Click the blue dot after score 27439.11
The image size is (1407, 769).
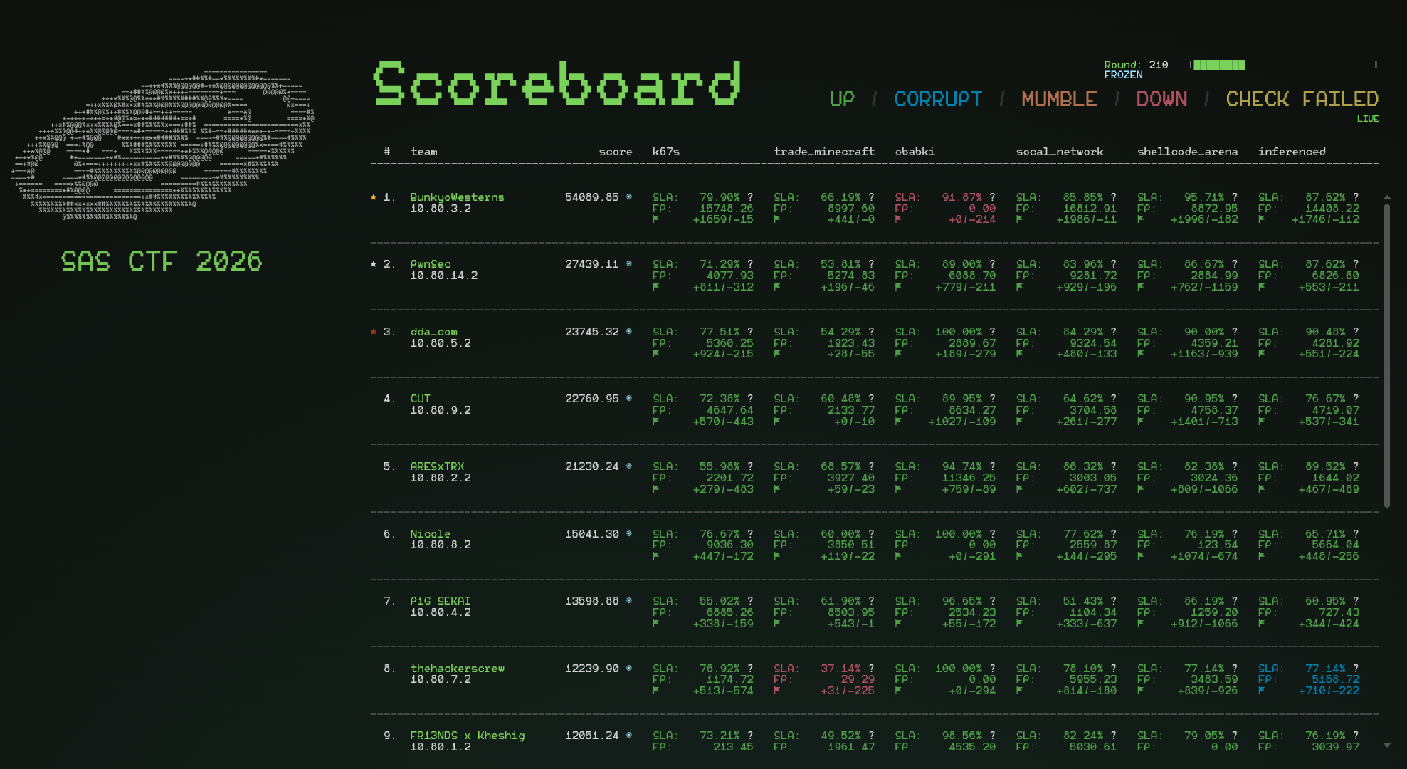(x=629, y=264)
